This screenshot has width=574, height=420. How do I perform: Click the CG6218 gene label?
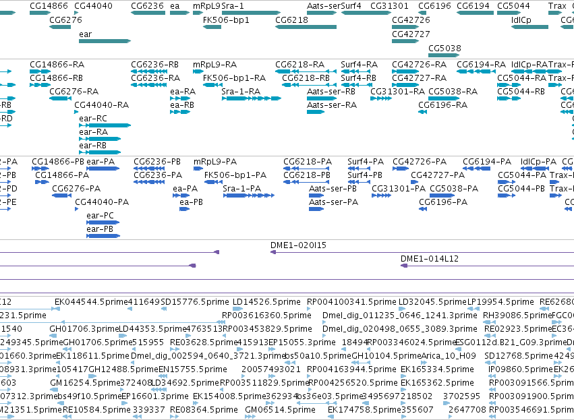pos(292,20)
